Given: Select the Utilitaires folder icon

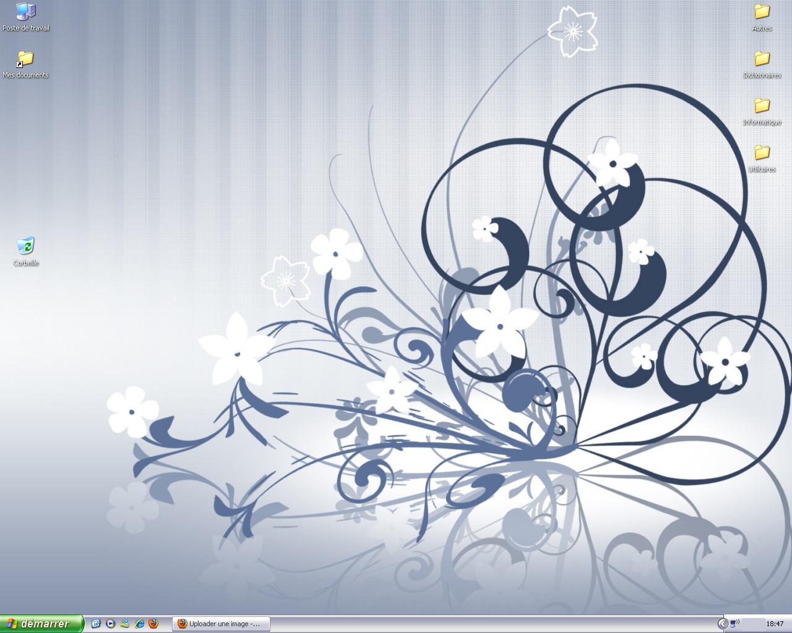Looking at the screenshot, I should coord(762,158).
